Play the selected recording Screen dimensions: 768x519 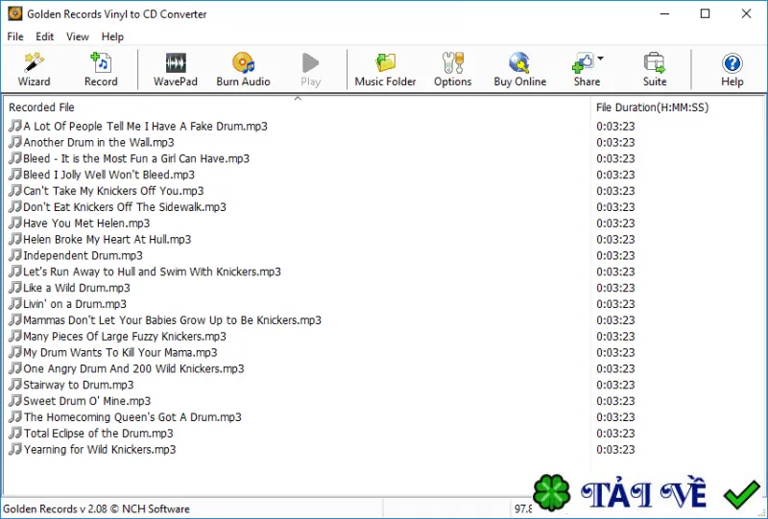[x=310, y=69]
